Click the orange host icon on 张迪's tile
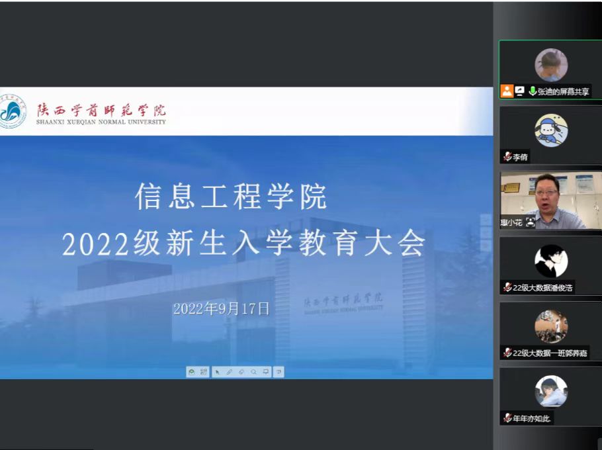The image size is (602, 450). (507, 91)
